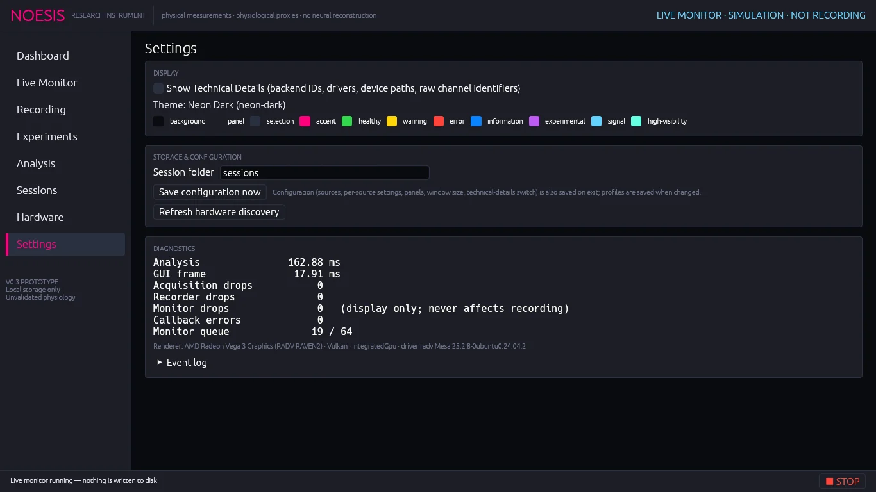Click the Acquisition drops row
The height and width of the screenshot is (492, 876).
[238, 285]
